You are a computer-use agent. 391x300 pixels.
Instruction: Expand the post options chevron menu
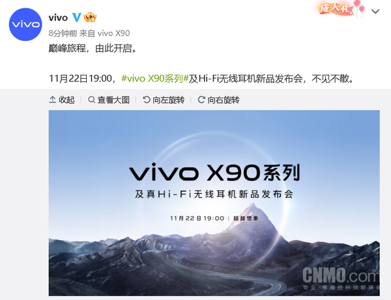[375, 11]
